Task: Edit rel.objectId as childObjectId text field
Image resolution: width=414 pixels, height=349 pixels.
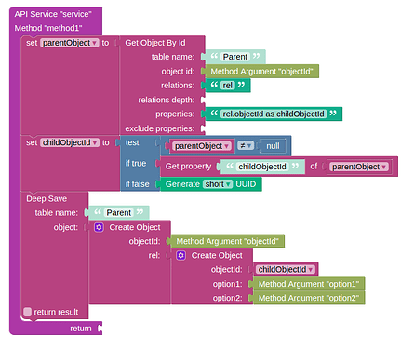Action: click(274, 114)
